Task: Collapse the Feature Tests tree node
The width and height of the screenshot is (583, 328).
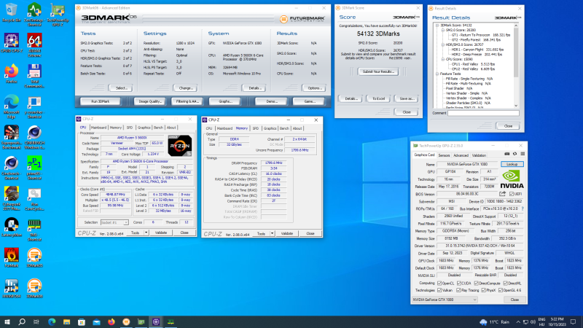Action: [x=437, y=74]
